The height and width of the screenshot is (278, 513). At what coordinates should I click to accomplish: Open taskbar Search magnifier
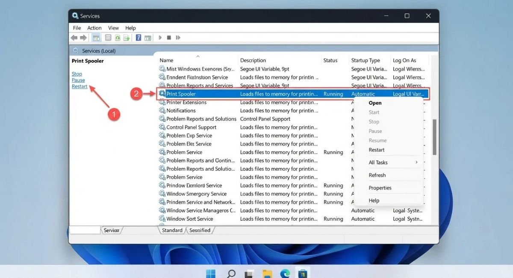(231, 273)
